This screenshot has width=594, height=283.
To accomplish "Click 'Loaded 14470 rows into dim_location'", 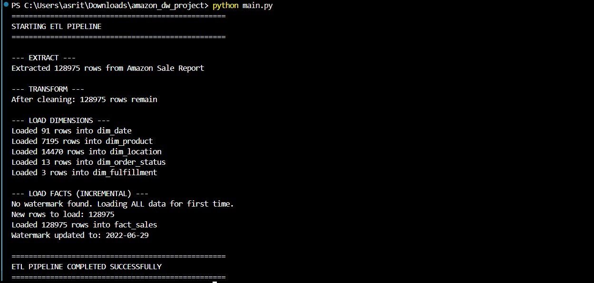I will click(87, 152).
